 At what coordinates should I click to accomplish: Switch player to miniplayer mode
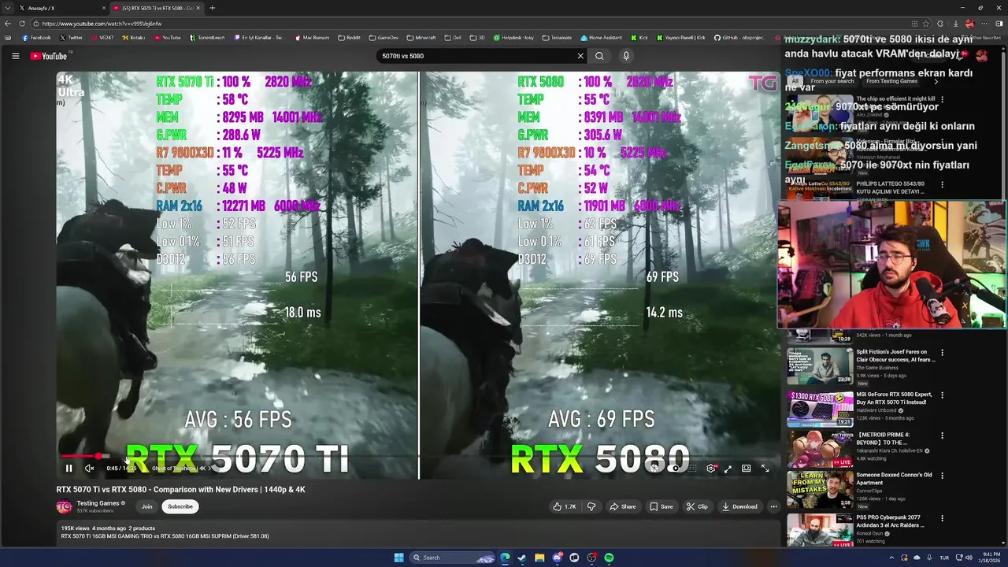pos(728,469)
